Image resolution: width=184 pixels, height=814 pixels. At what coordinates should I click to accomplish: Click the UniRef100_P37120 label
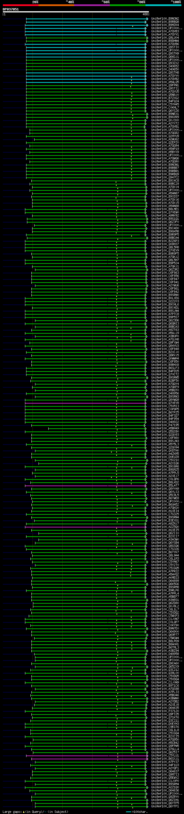165,711
